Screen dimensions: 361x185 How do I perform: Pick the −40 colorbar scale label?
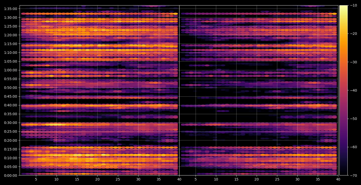point(353,90)
